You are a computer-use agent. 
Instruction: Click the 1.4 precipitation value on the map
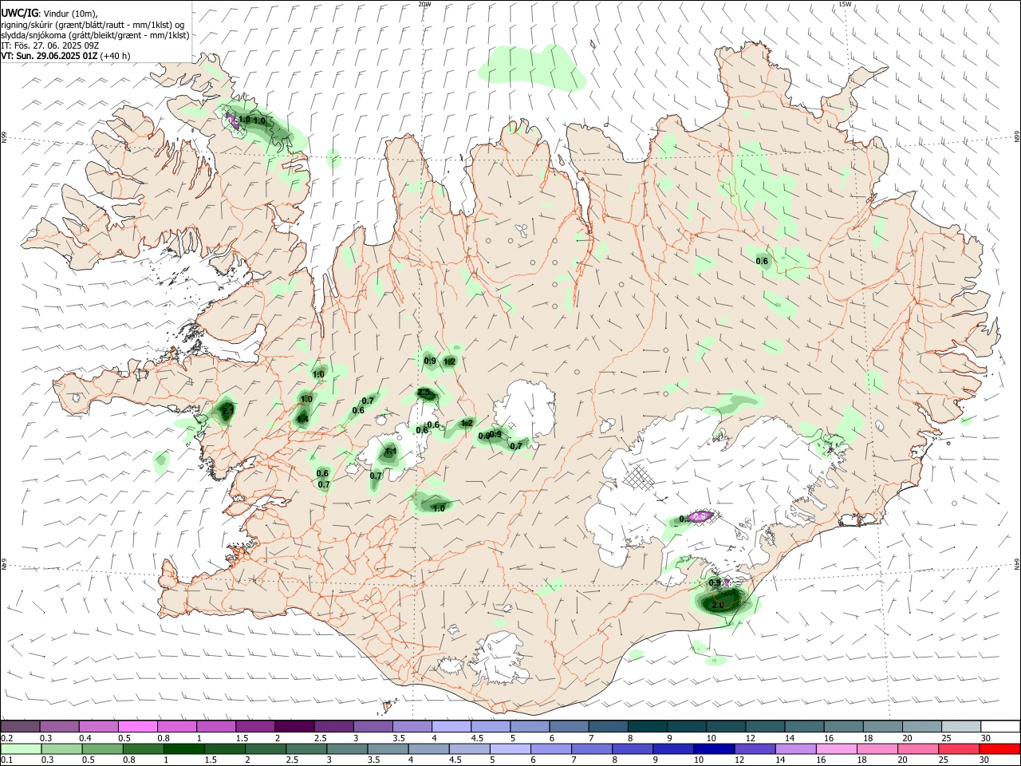[x=302, y=419]
